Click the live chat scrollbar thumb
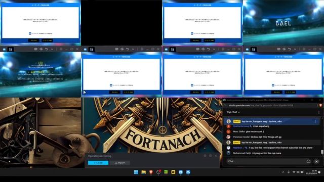This screenshot has height=182, width=324. [x=322, y=152]
